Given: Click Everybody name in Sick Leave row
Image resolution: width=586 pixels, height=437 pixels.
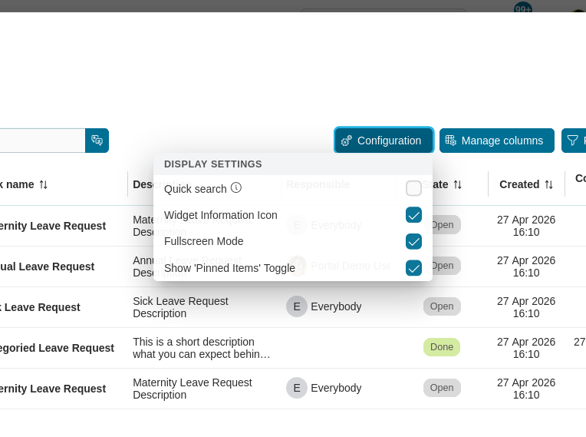Looking at the screenshot, I should [336, 306].
